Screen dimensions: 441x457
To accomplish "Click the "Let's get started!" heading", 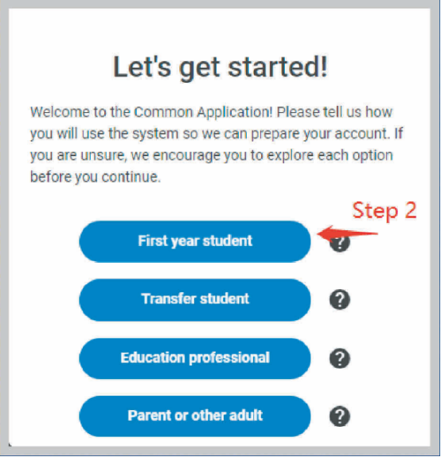I will pos(220,68).
